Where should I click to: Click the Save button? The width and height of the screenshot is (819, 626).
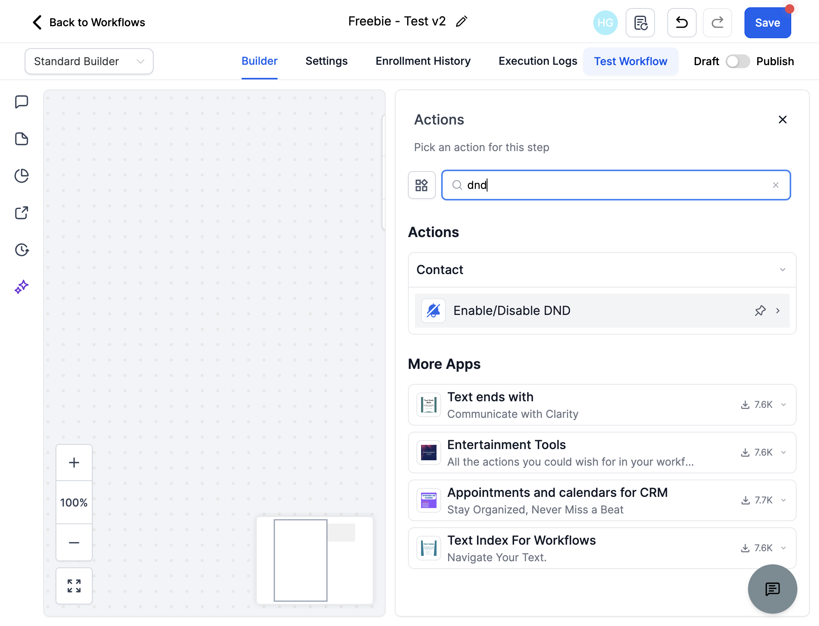coord(768,23)
